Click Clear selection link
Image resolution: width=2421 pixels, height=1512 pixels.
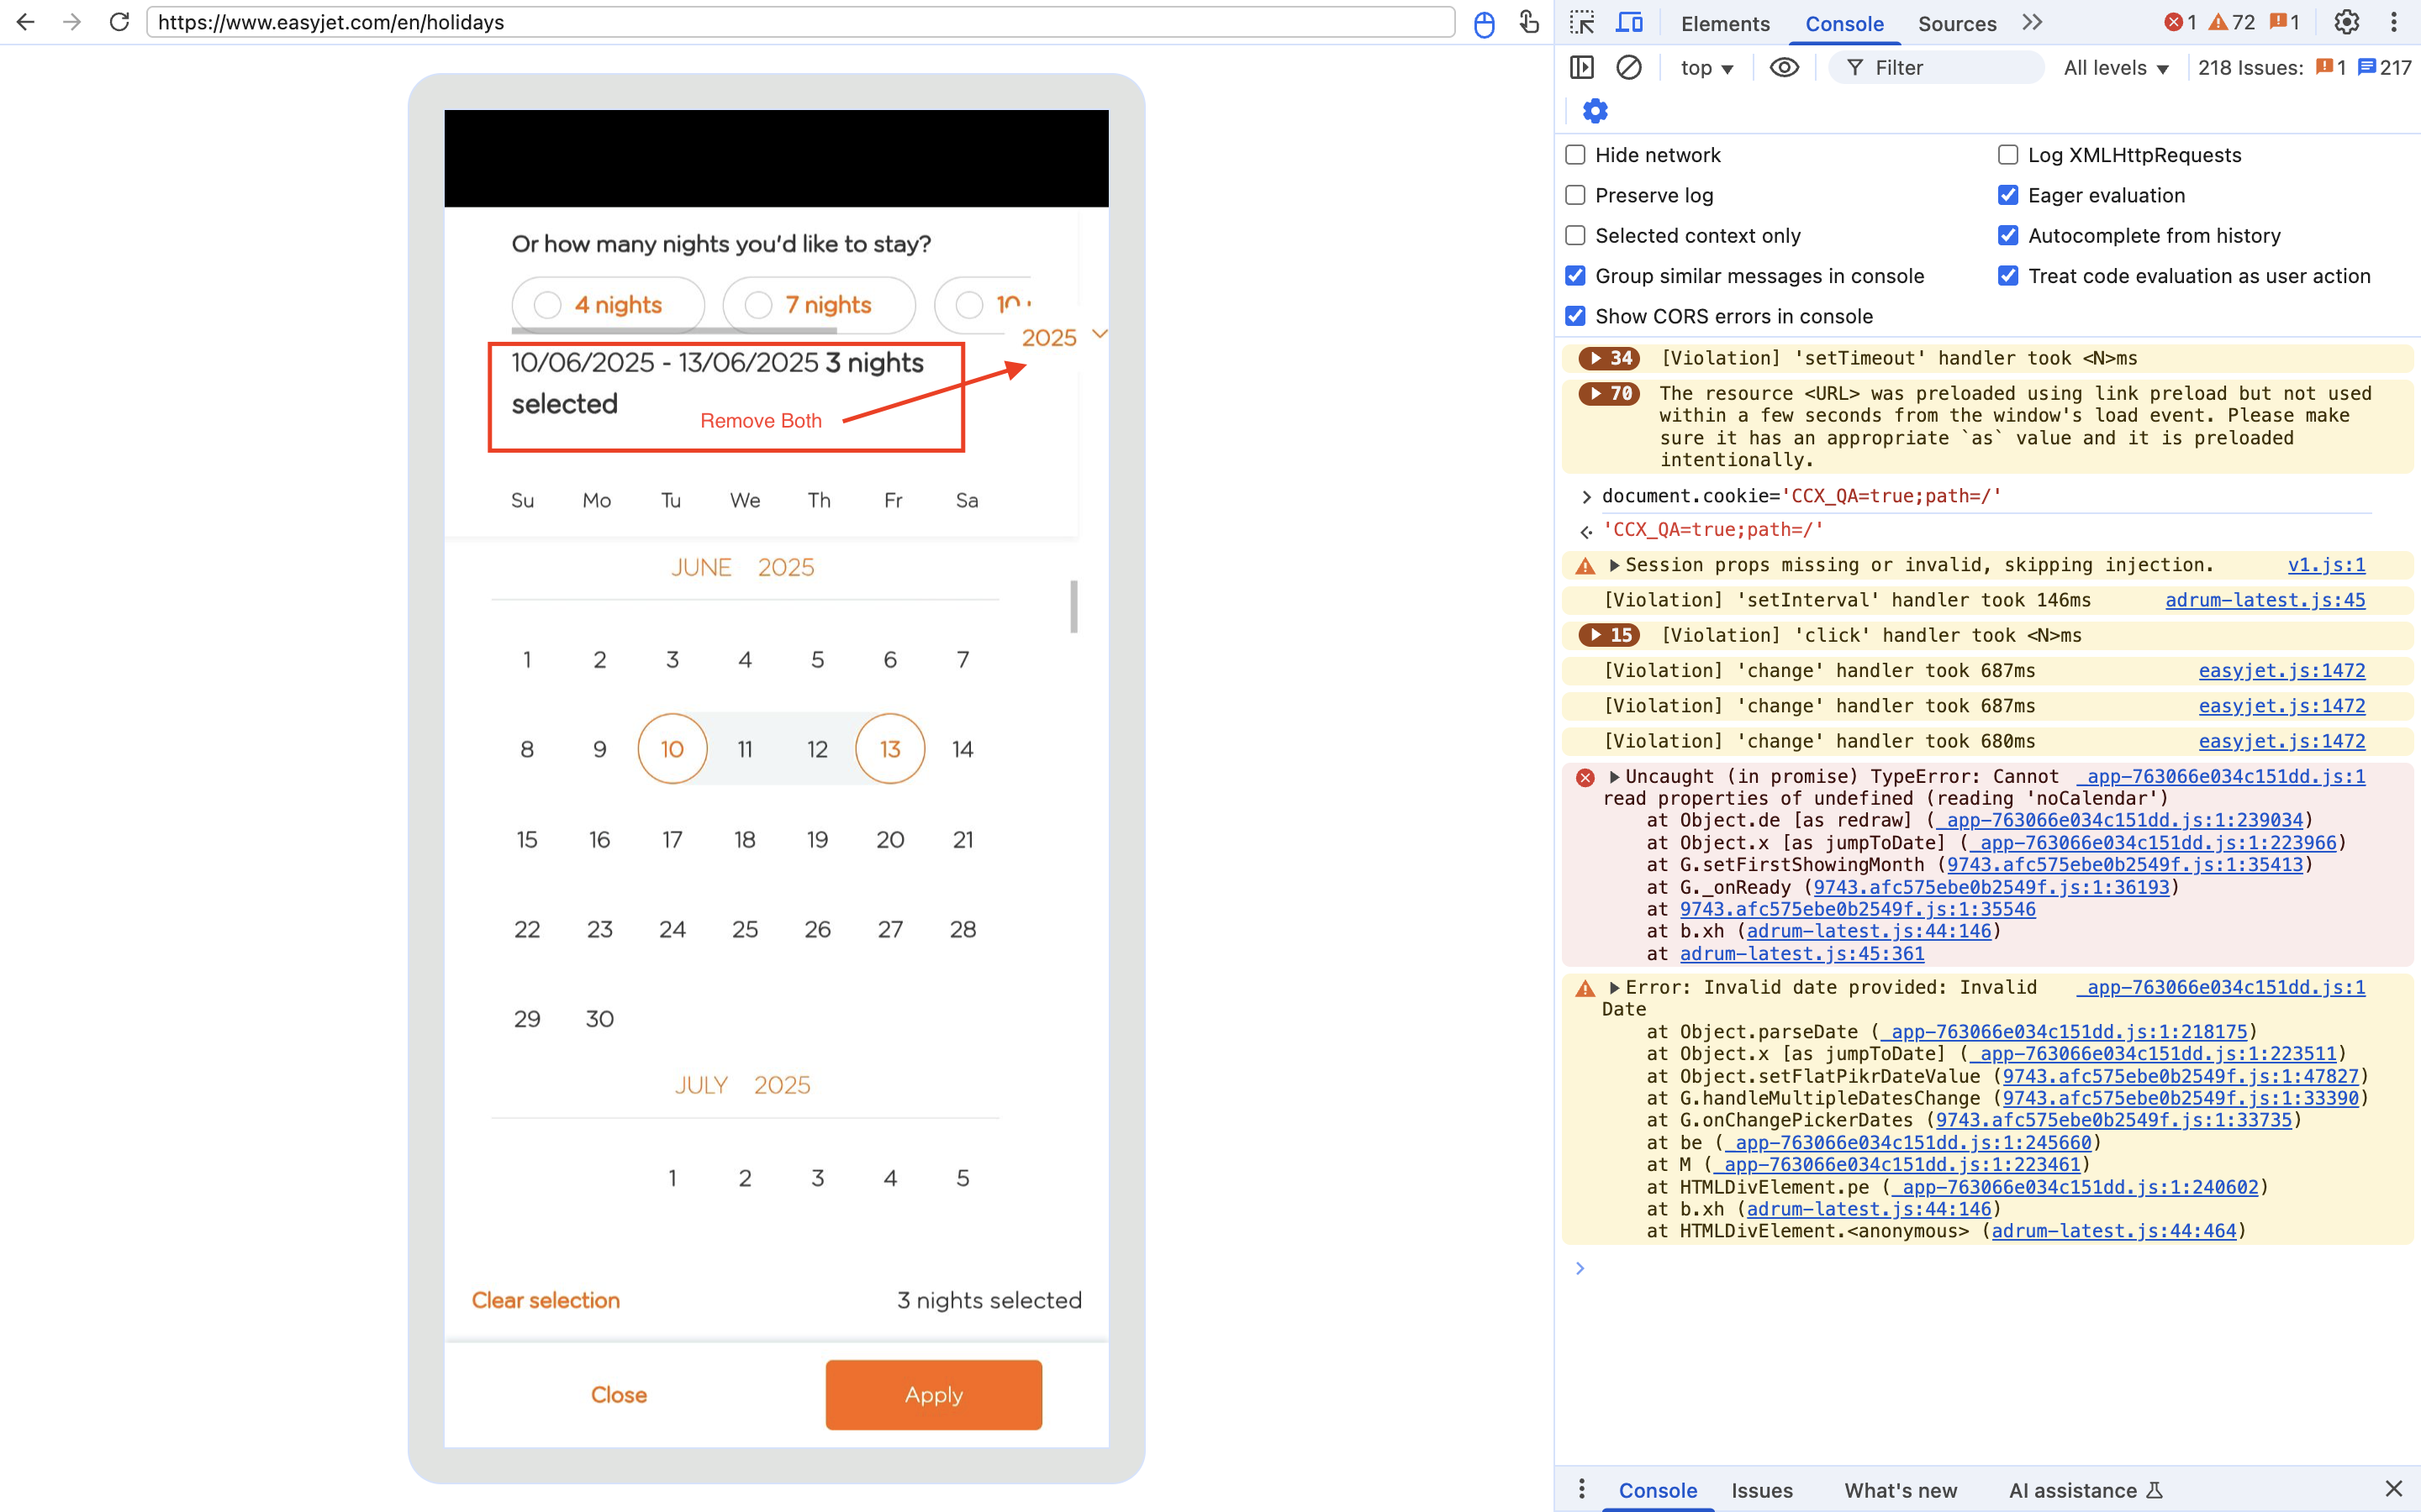point(546,1300)
